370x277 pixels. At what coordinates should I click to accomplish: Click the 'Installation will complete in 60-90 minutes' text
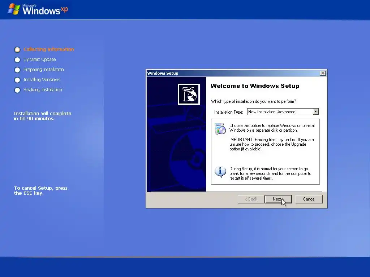[x=43, y=116]
